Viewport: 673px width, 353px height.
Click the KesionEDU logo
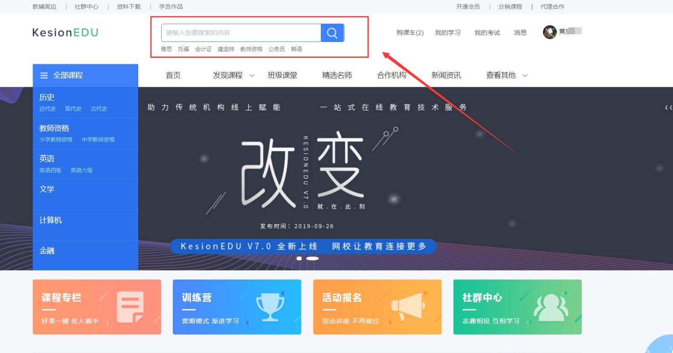click(65, 32)
